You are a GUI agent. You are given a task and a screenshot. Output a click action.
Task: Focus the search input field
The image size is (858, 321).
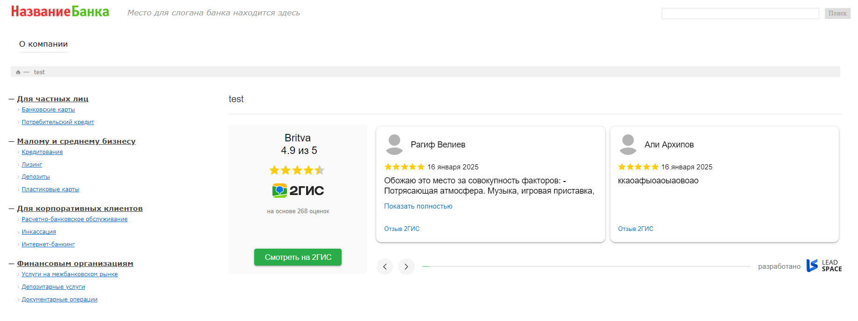[740, 14]
